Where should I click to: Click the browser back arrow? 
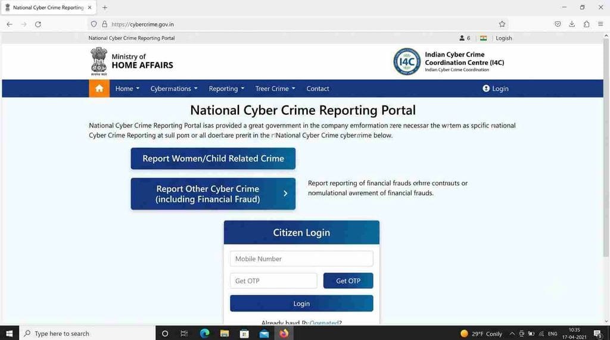[x=10, y=24]
